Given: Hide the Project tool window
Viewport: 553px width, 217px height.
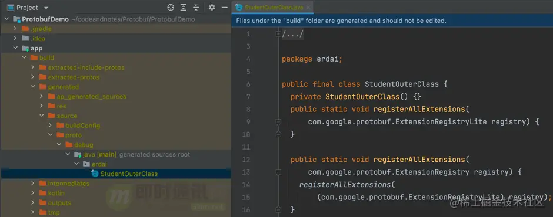Looking at the screenshot, I should (x=225, y=8).
